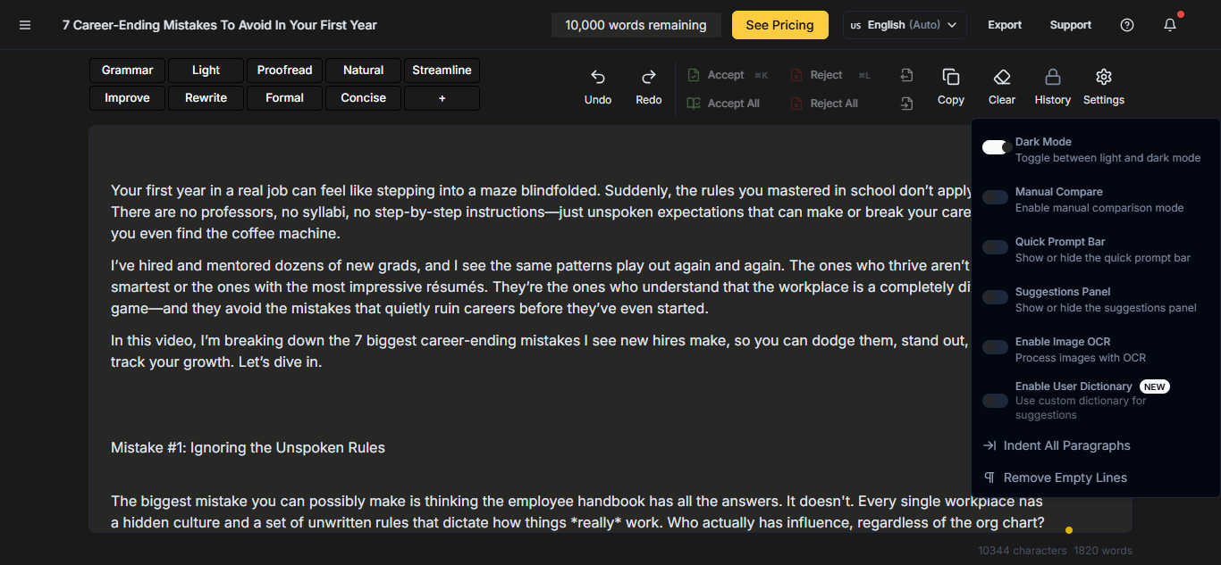Open the English (Auto) language dropdown

coord(905,25)
